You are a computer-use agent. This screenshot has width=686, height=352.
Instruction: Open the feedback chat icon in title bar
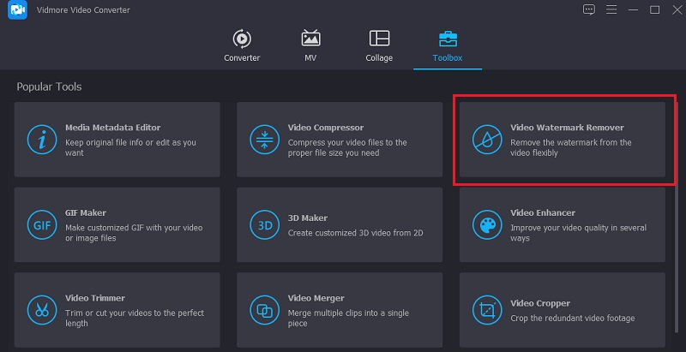point(589,9)
